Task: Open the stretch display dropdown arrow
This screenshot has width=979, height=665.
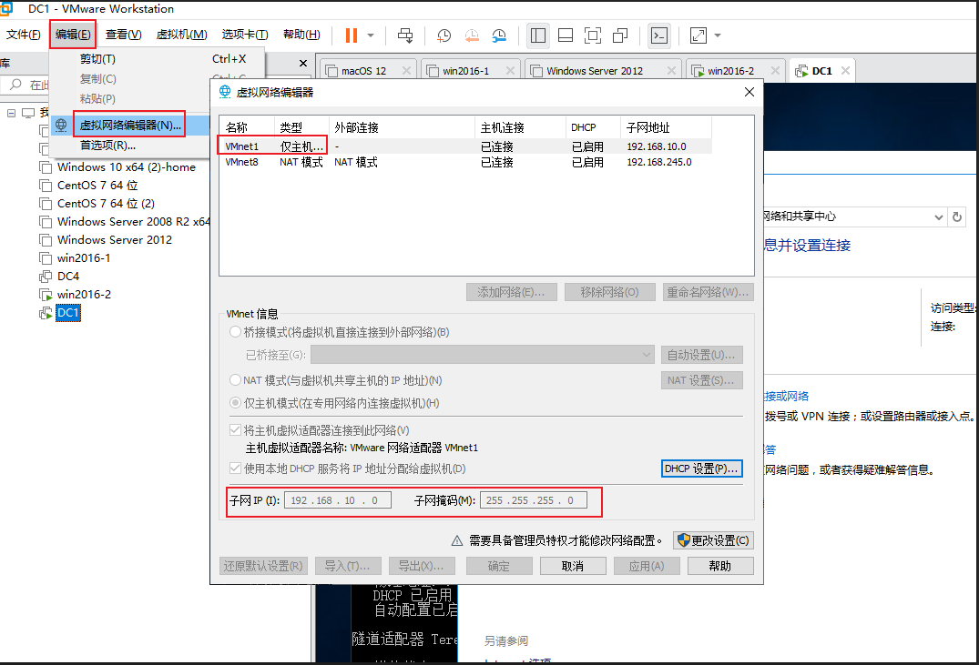Action: (718, 35)
